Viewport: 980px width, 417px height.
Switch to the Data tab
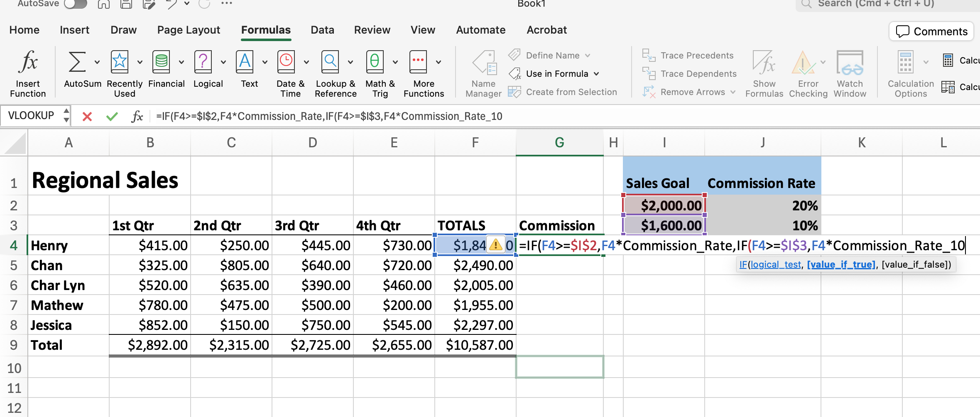(x=323, y=30)
